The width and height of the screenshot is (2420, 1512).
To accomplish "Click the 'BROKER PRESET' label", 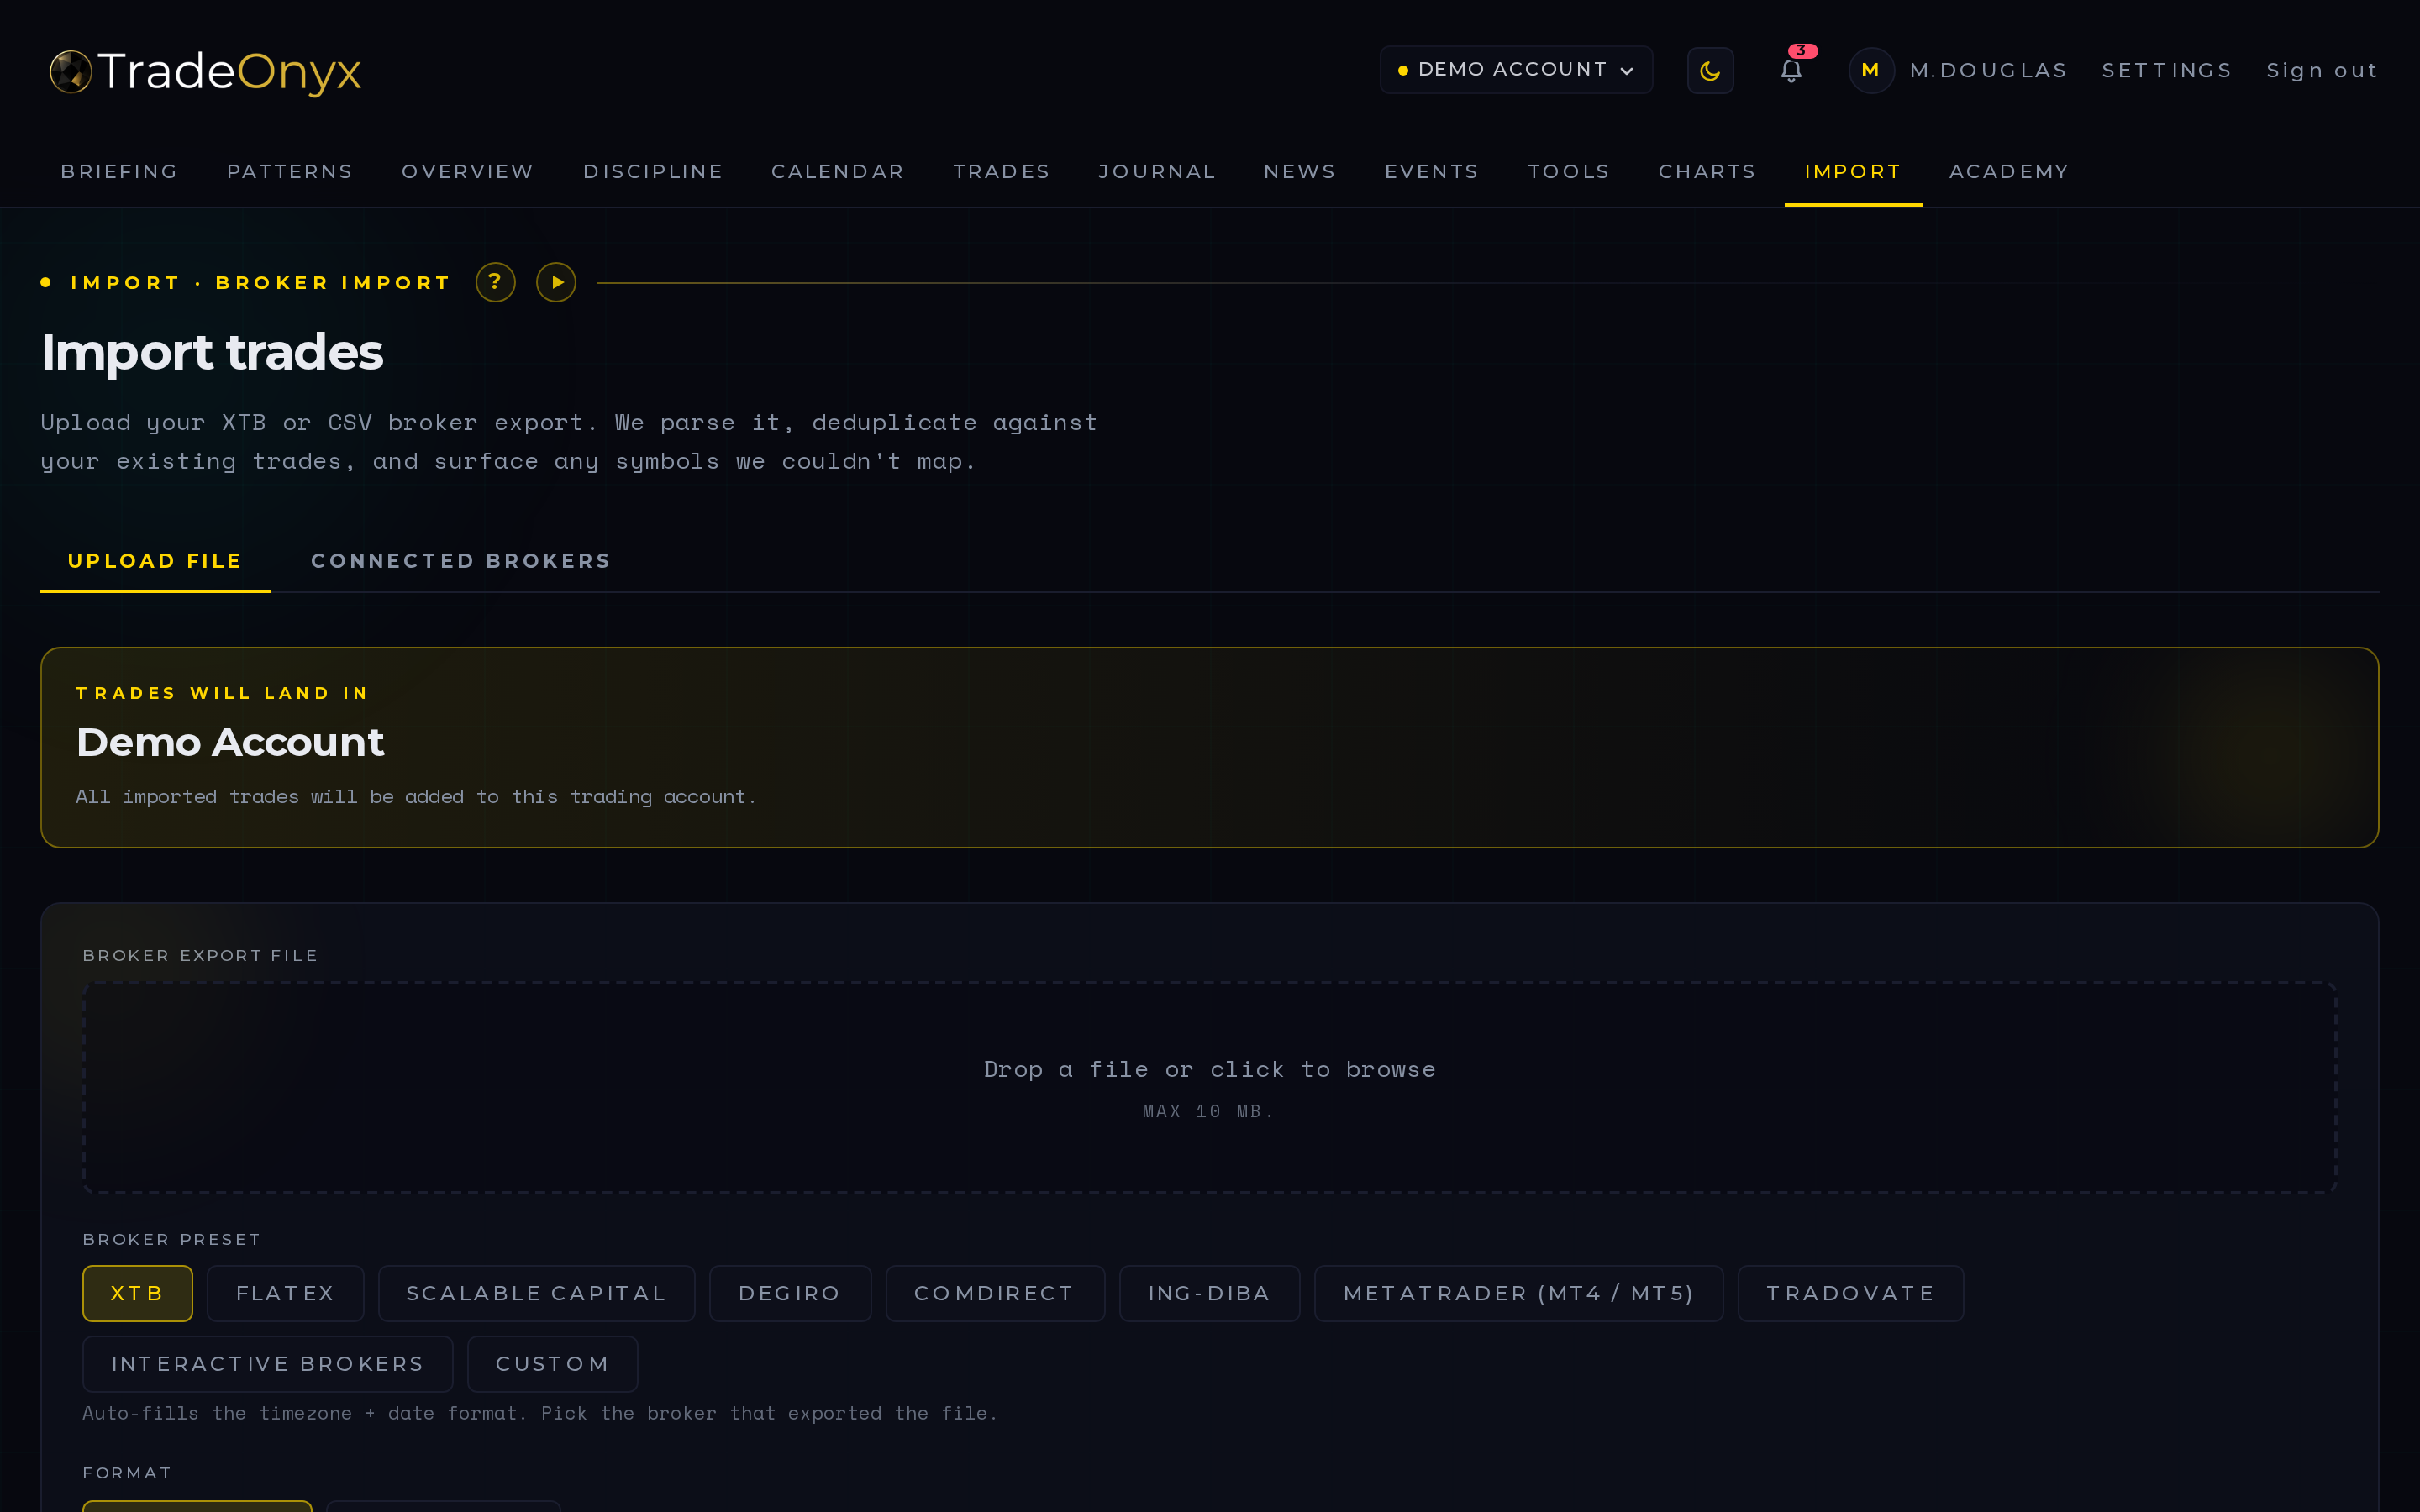I will (172, 1239).
